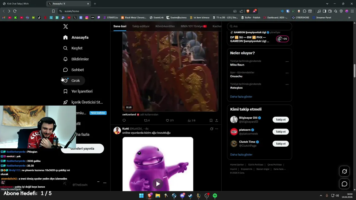Switch to MMA 101 Türkiye tab
Viewport: 356px width, 200px height.
click(x=194, y=26)
